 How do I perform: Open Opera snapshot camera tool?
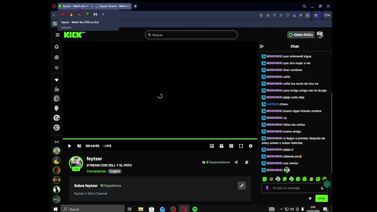coord(268,15)
